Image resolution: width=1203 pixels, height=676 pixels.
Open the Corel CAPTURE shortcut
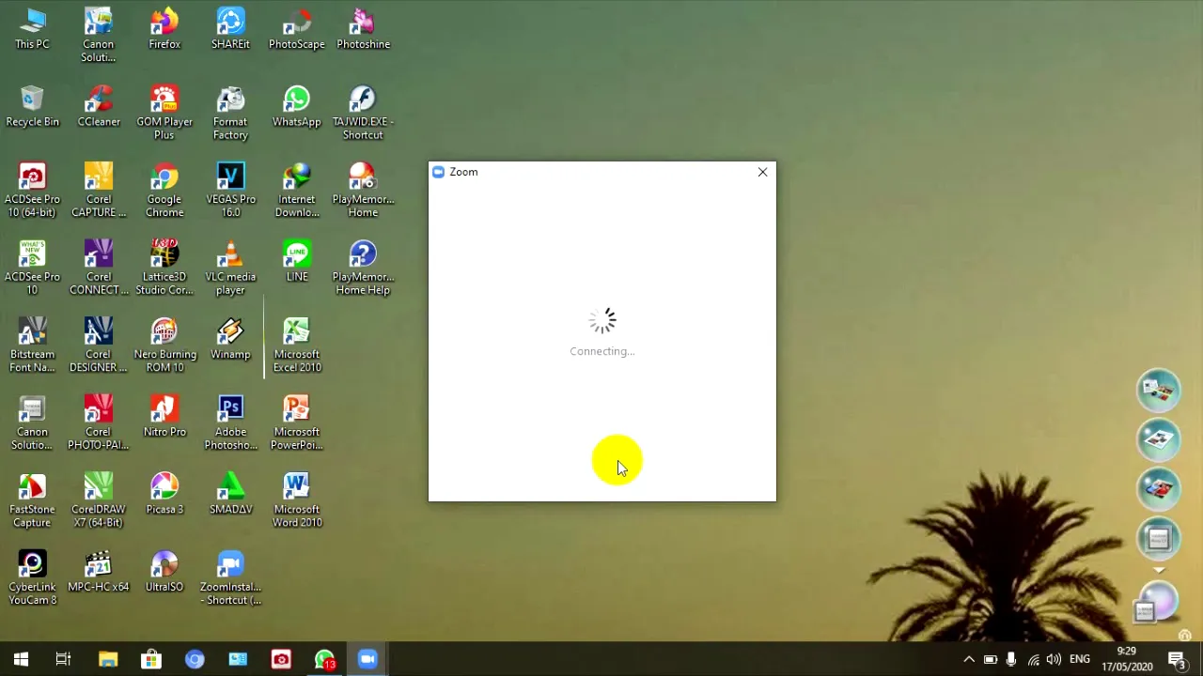click(99, 191)
